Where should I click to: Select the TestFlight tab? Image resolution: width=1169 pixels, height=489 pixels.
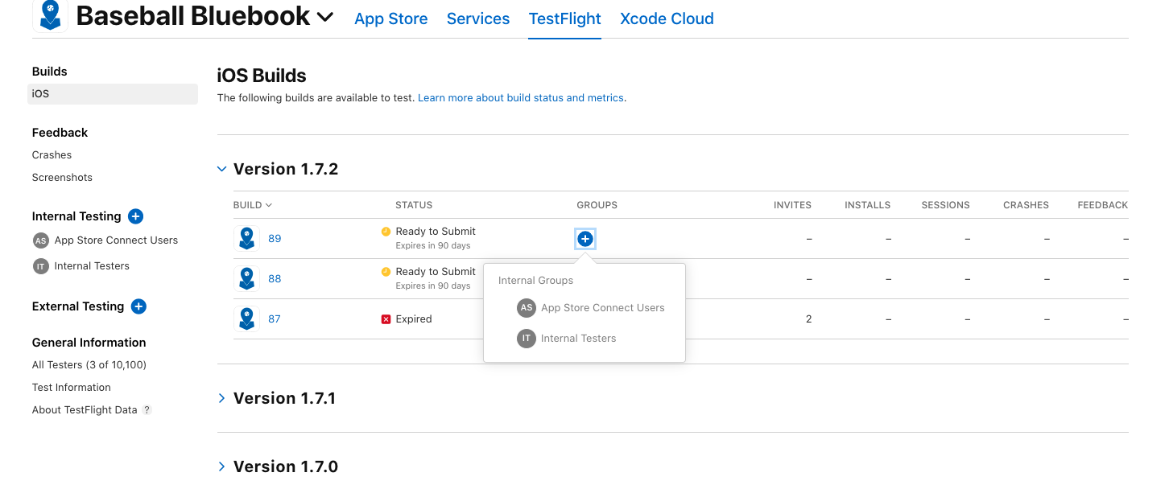[x=565, y=18]
